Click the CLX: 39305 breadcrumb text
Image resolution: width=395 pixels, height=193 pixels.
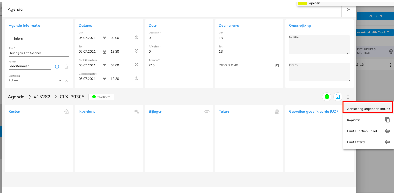coord(72,97)
